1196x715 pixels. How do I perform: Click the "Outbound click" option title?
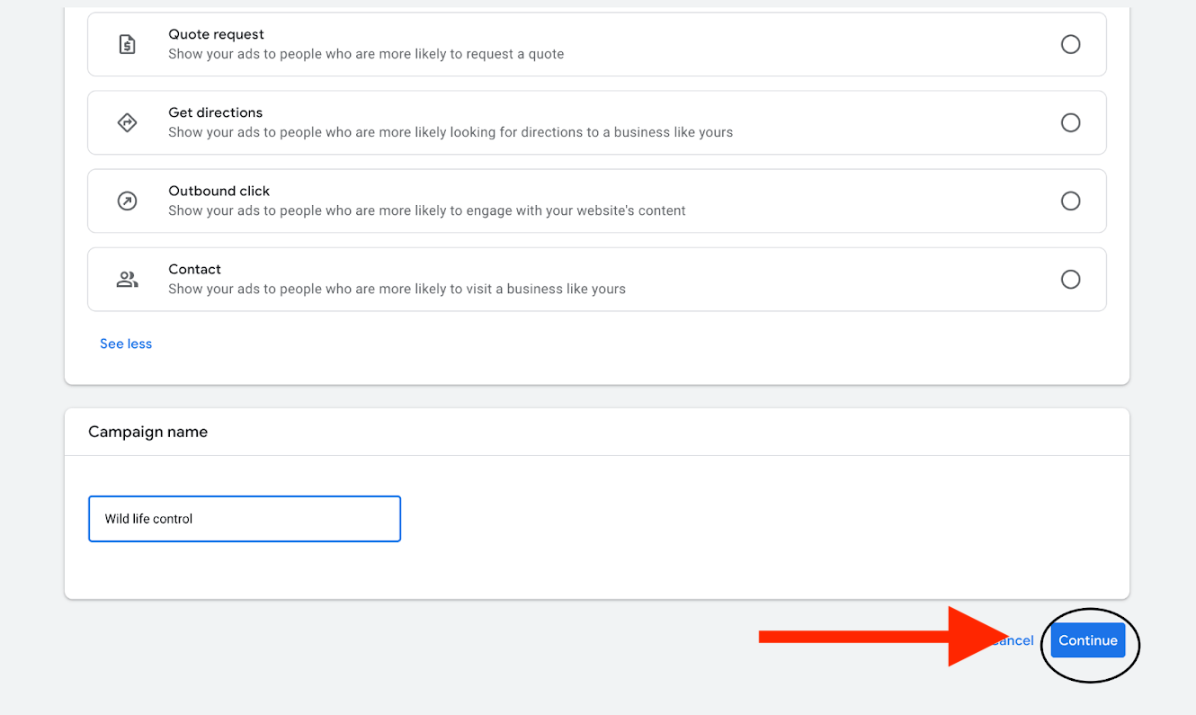pos(219,191)
